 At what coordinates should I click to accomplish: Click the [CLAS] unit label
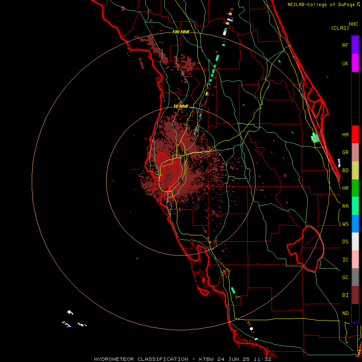pyautogui.click(x=340, y=28)
